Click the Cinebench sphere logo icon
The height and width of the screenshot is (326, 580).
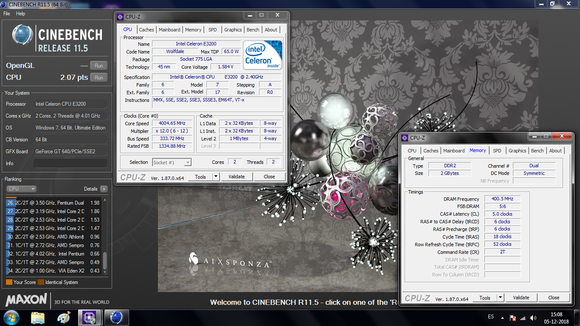(23, 35)
